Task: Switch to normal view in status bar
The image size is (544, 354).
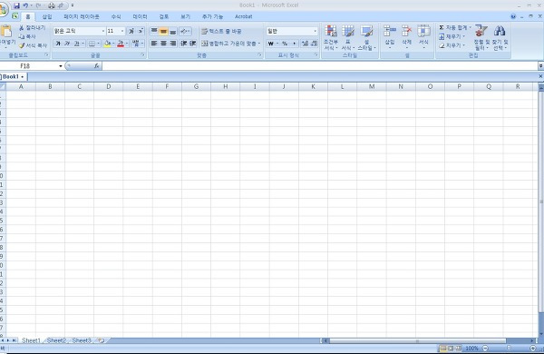Action: [443, 348]
